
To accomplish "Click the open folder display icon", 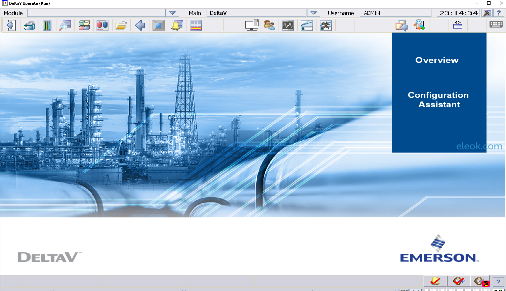I will (x=121, y=25).
